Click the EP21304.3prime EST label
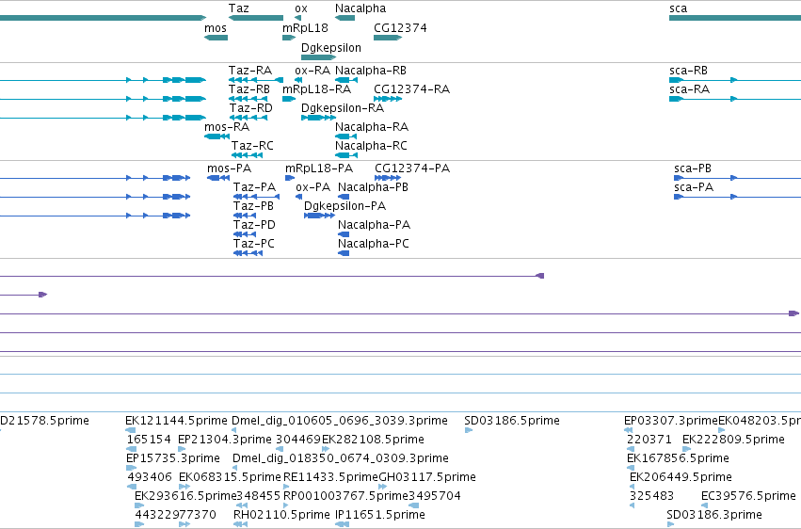The height and width of the screenshot is (529, 801). 225,440
